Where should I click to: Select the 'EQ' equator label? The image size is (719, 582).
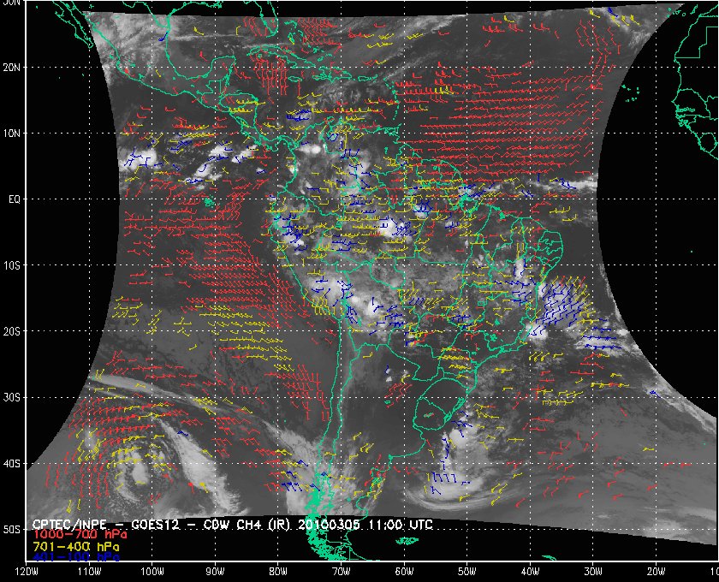coord(15,199)
